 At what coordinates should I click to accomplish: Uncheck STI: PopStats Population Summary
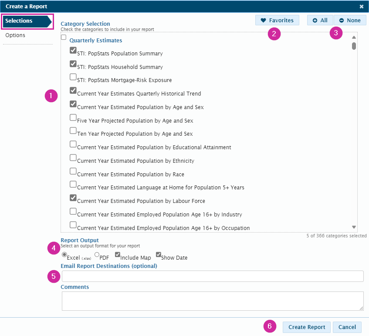point(73,50)
